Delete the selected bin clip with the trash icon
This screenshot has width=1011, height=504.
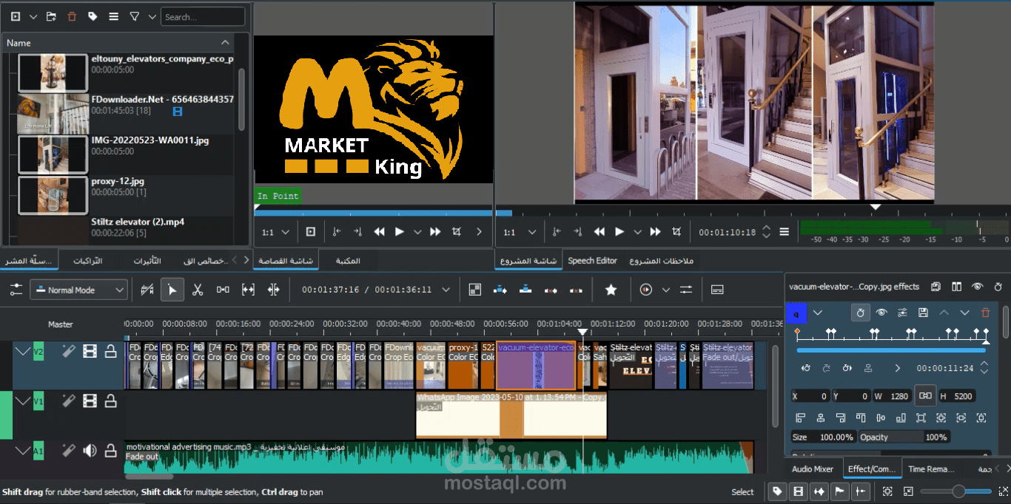click(72, 16)
